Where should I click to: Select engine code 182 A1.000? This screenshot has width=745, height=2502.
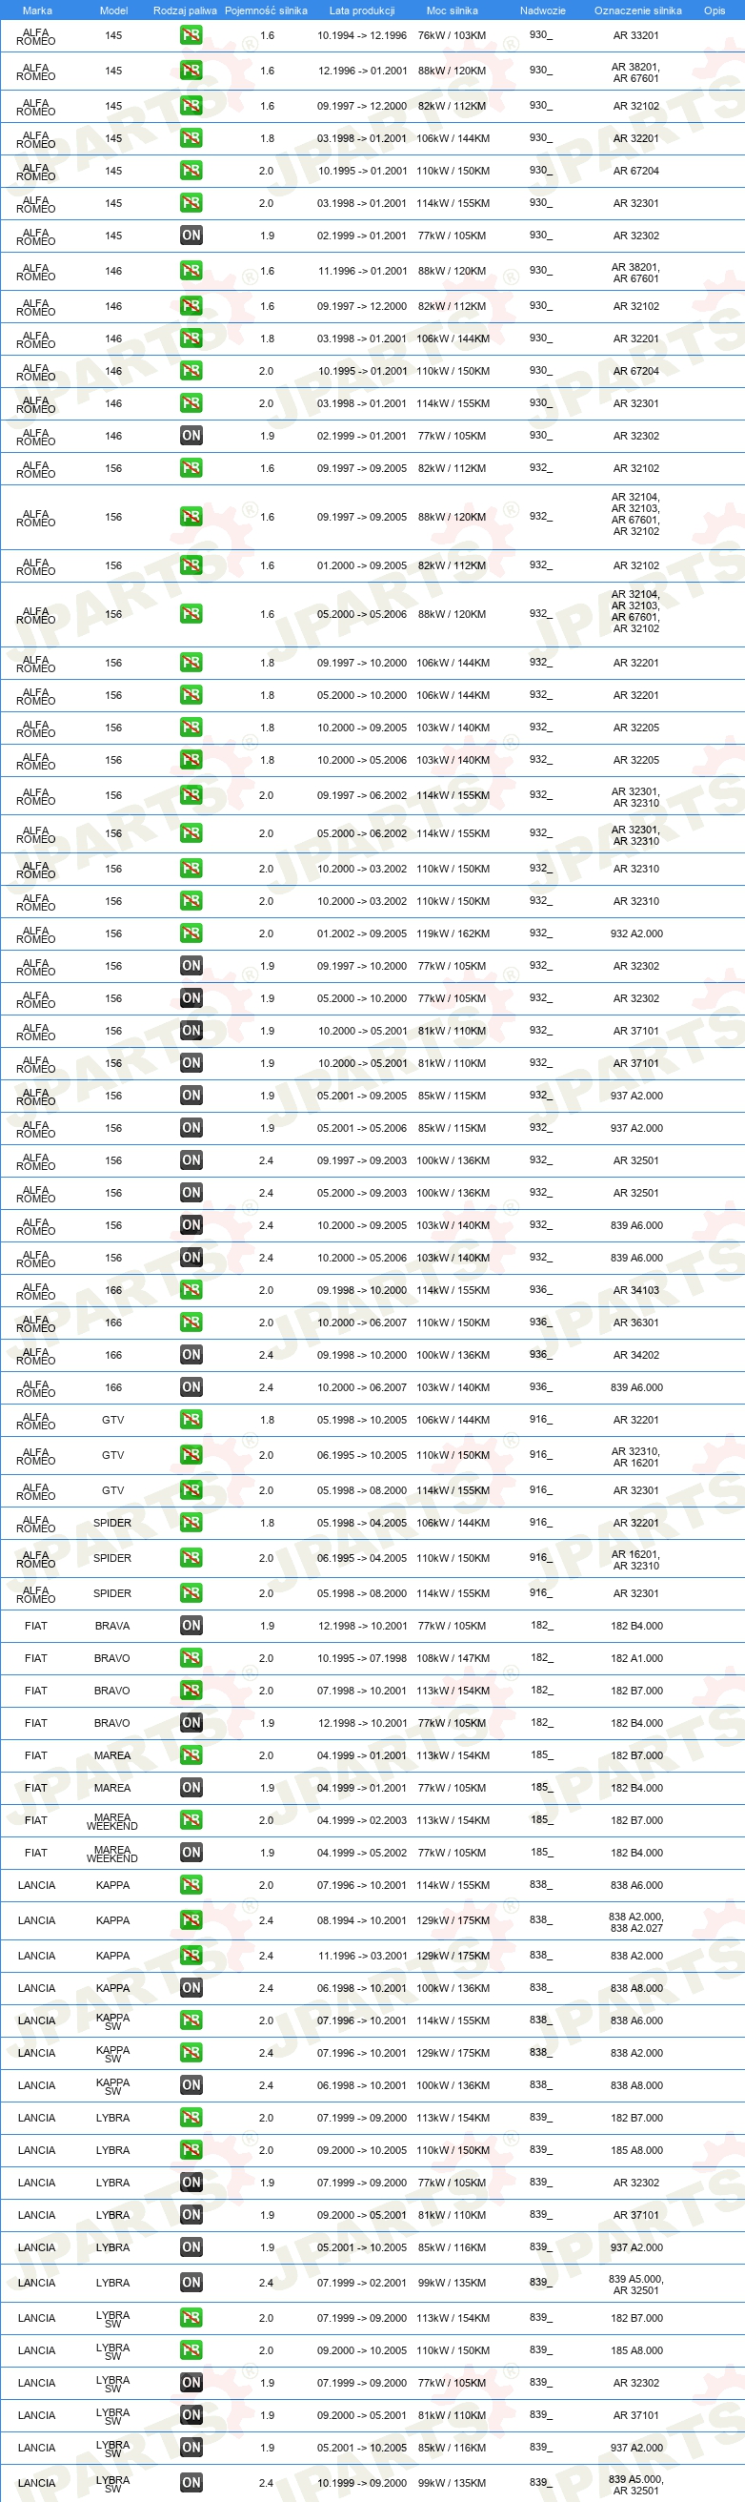(x=636, y=1658)
